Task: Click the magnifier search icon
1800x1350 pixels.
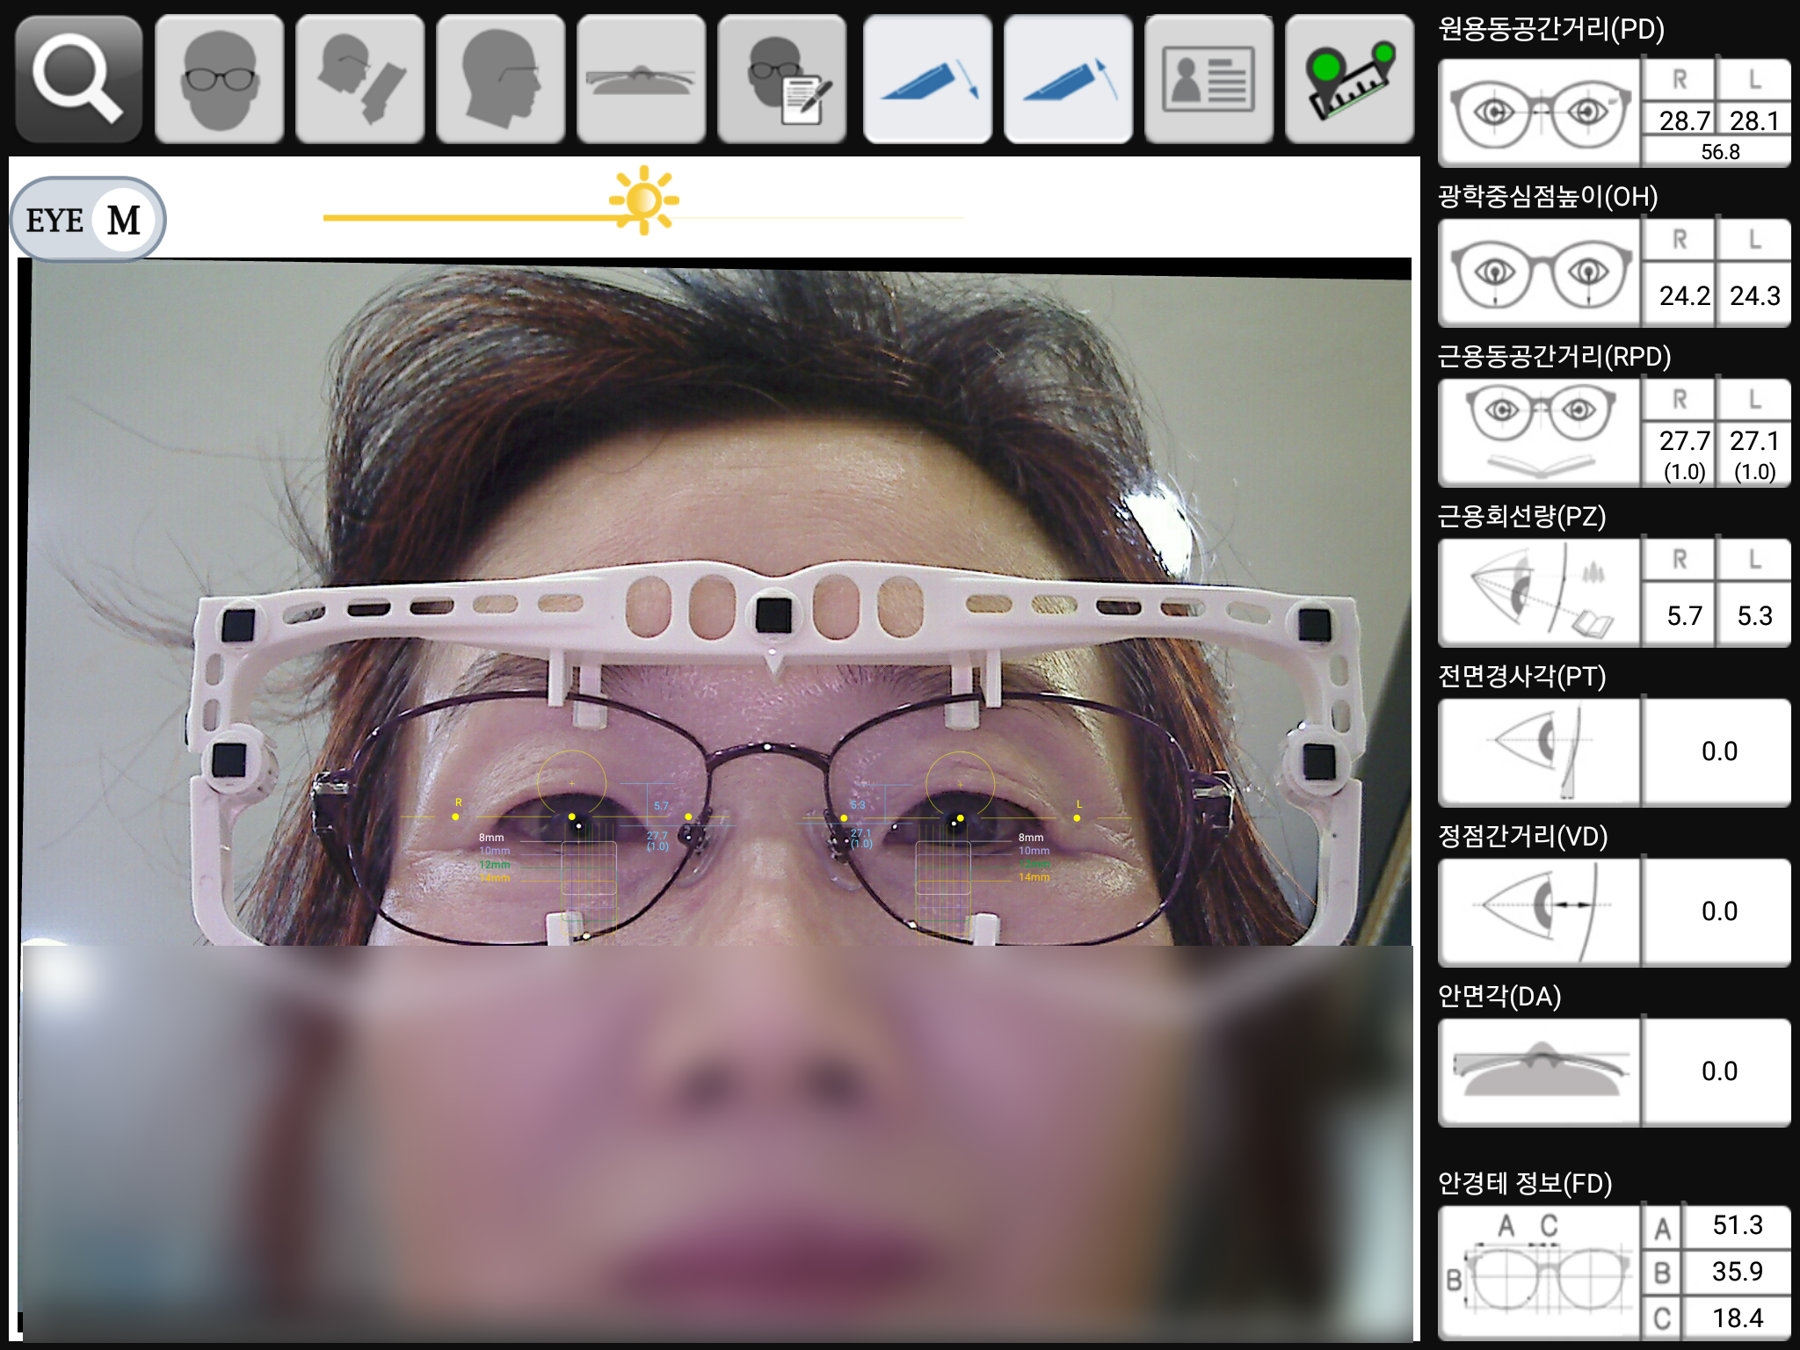Action: (x=79, y=79)
